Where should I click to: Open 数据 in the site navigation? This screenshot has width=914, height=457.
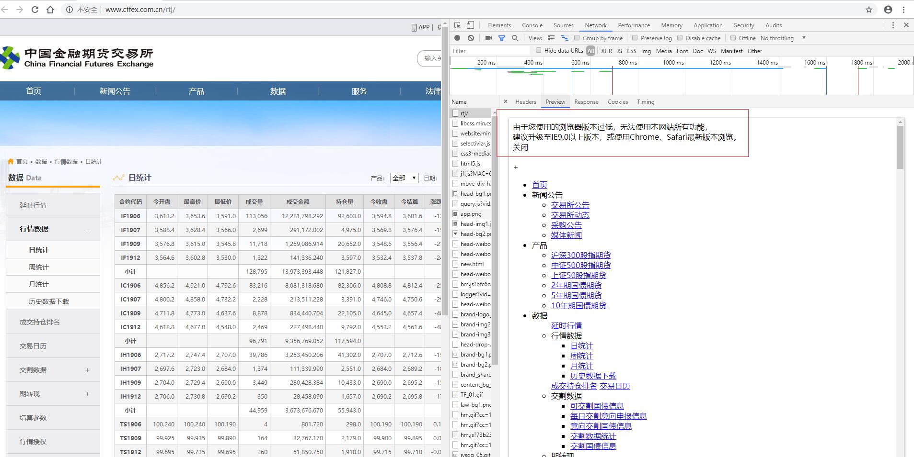click(278, 91)
